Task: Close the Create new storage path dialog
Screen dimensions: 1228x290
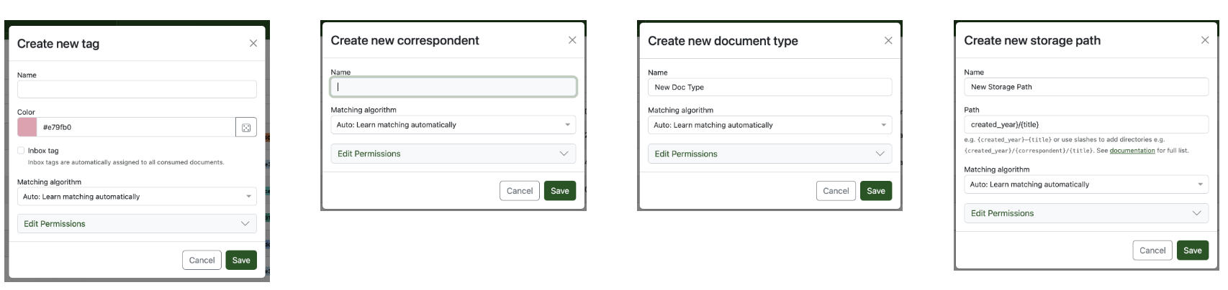Action: tap(1205, 40)
